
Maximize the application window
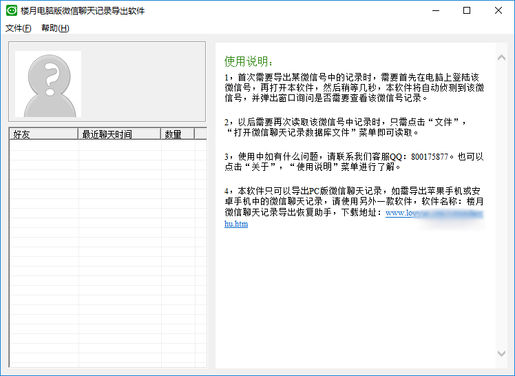467,10
